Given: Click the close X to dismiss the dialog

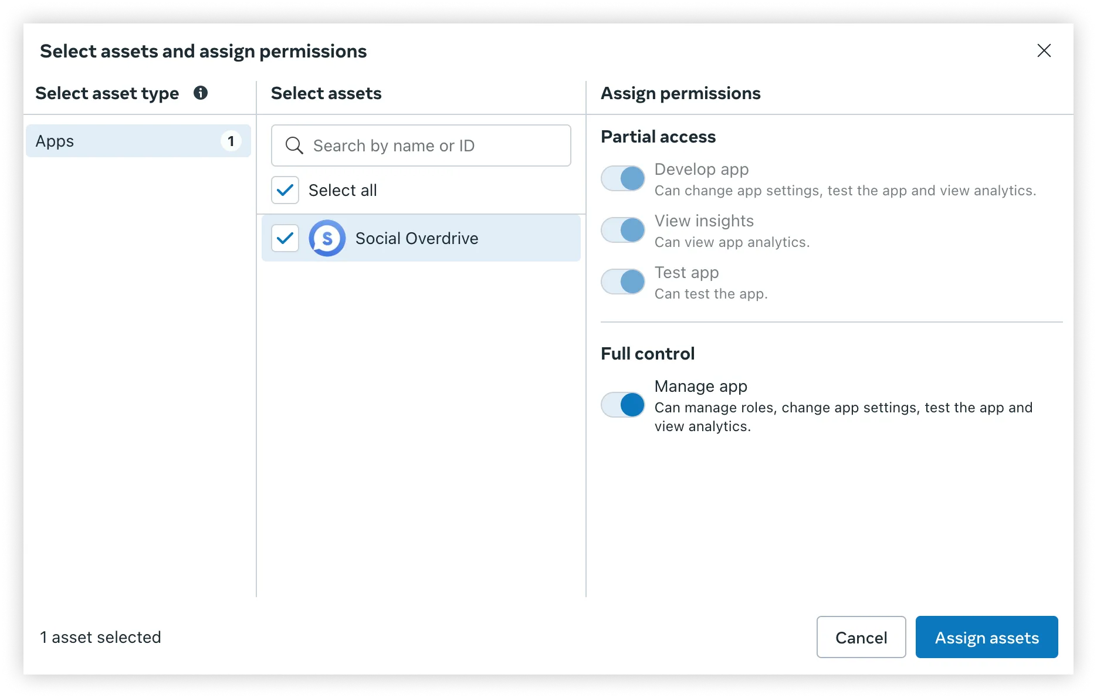Looking at the screenshot, I should 1045,51.
